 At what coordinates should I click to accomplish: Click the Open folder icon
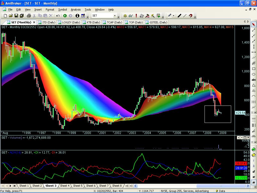[x=11, y=16]
